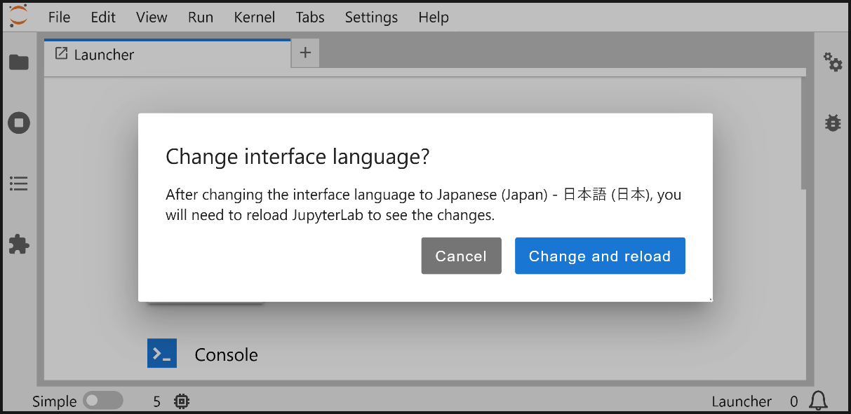Confirm with Change and reload
Image resolution: width=851 pixels, height=414 pixels.
(x=600, y=256)
